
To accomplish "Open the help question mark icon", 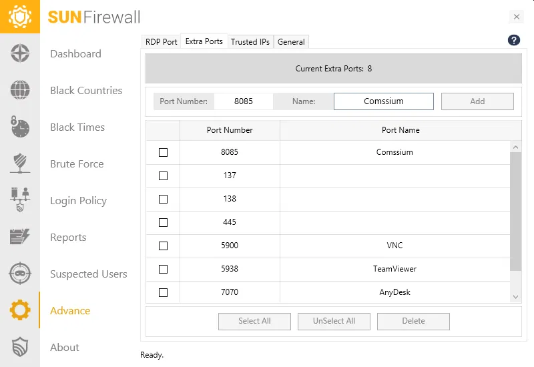I will coord(513,40).
